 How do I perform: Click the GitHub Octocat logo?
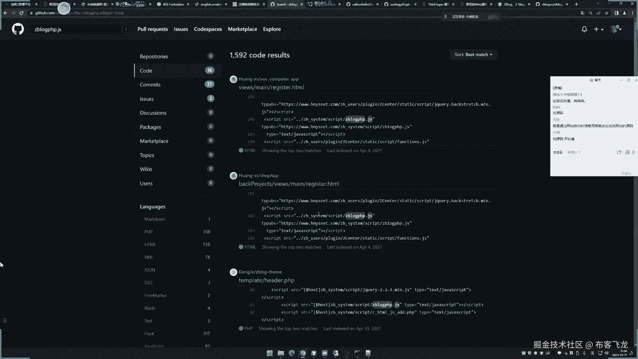pos(18,29)
